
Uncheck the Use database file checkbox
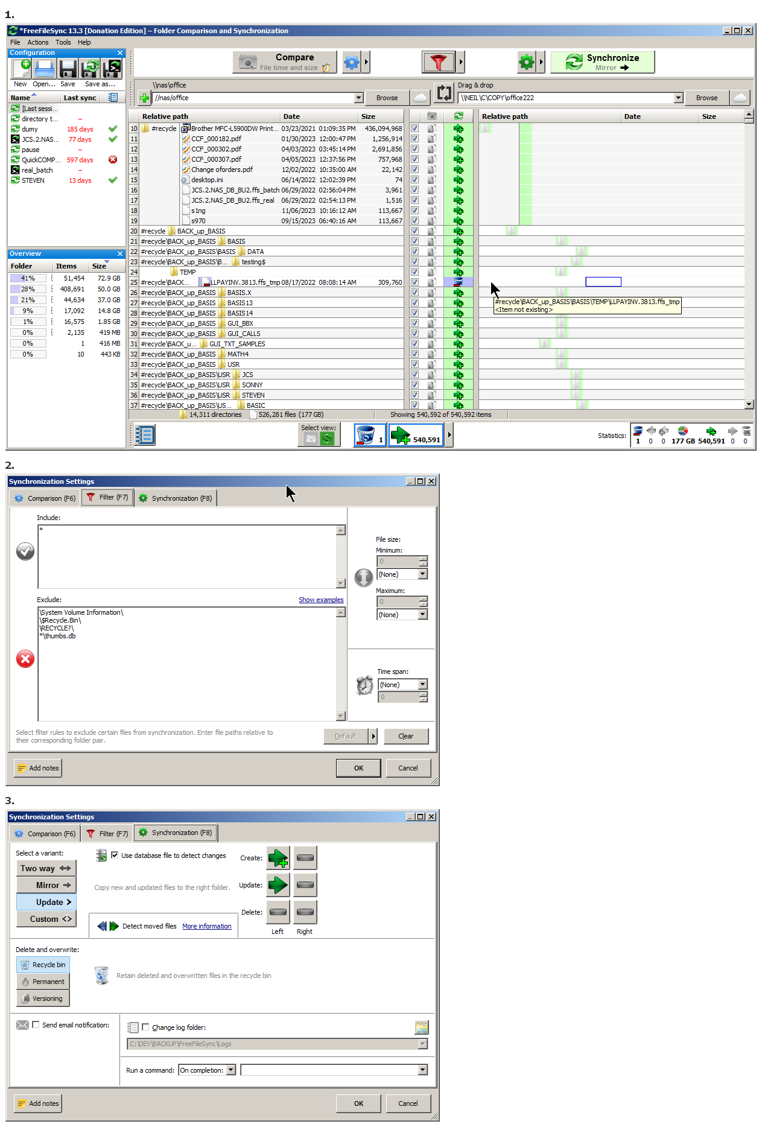click(x=115, y=856)
